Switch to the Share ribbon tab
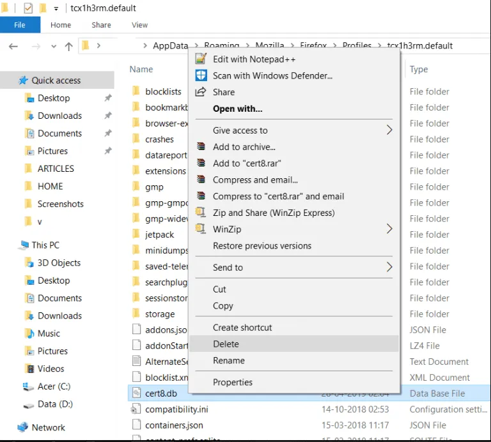This screenshot has height=442, width=491. coord(101,25)
